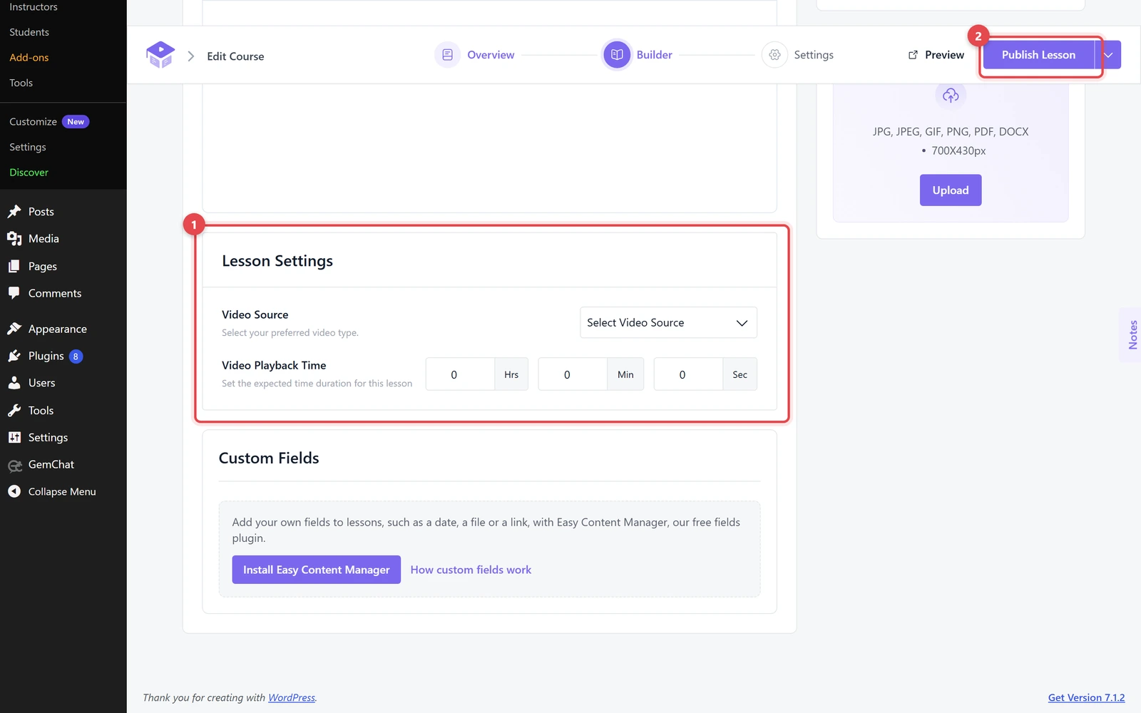Click the Comments bubble icon

coord(14,293)
